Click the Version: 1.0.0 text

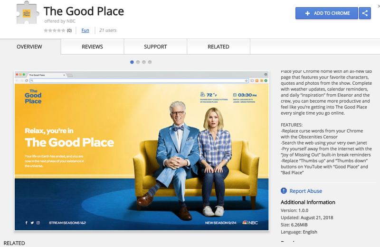[x=294, y=210]
